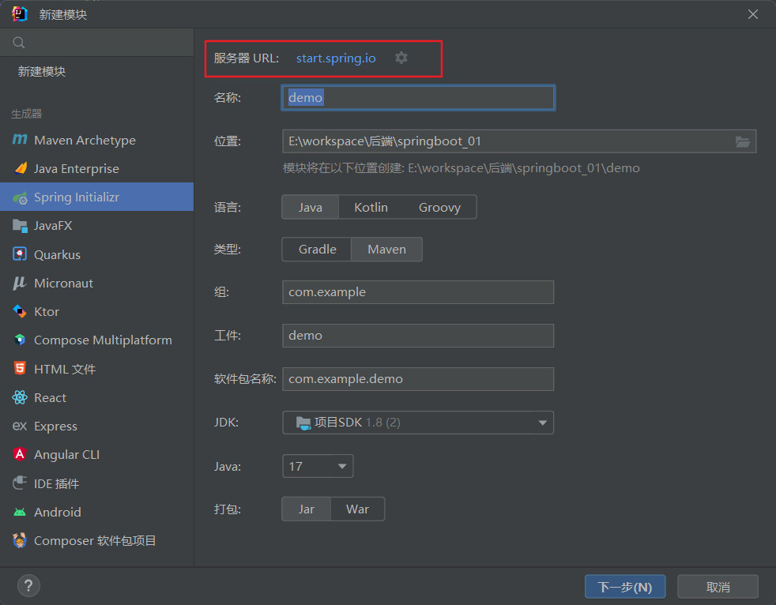Click the JavaFX folder icon

pos(20,226)
